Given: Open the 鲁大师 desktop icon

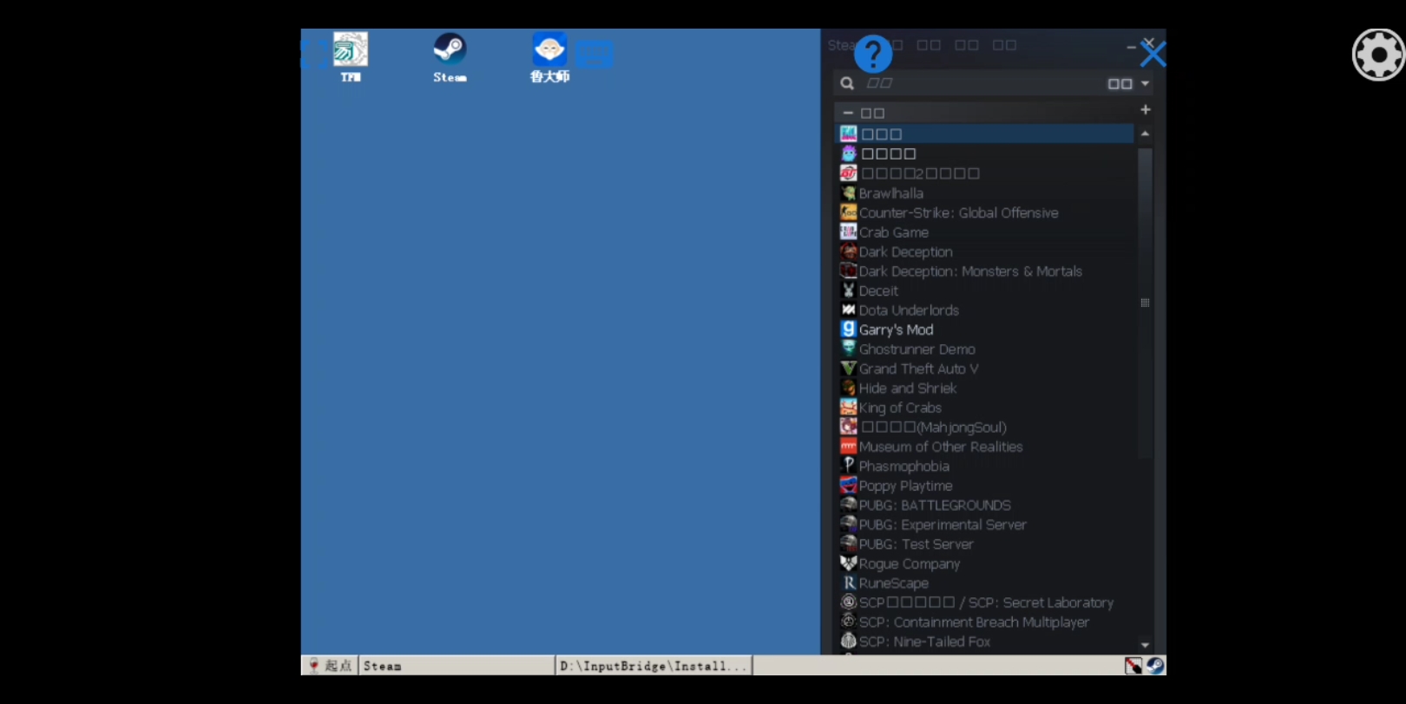Looking at the screenshot, I should click(x=549, y=57).
